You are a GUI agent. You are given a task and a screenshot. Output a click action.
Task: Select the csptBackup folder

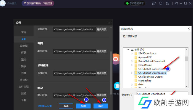coord(145,81)
